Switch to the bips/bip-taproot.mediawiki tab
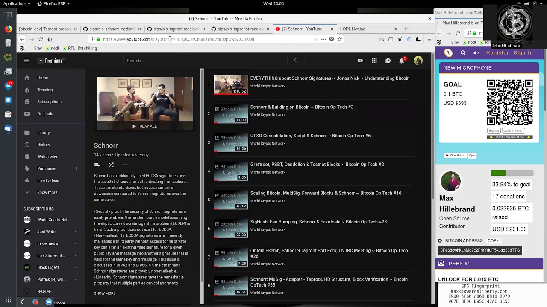Image resolution: width=547 pixels, height=307 pixels. [x=176, y=29]
